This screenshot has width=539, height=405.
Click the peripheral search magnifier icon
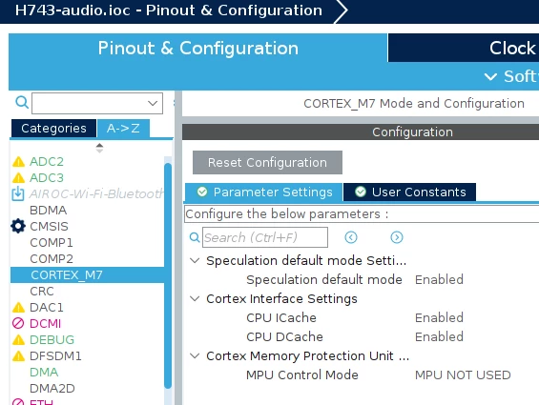[x=22, y=102]
